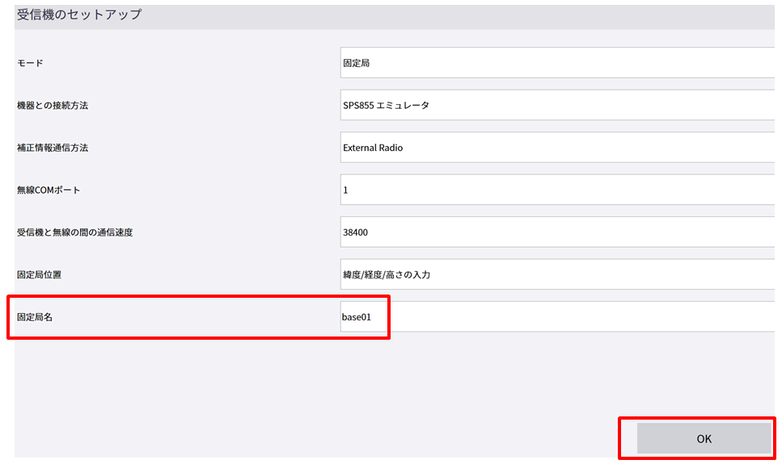
Task: Open 補正情報通信方法 dropdown set to External Radio
Action: 556,148
